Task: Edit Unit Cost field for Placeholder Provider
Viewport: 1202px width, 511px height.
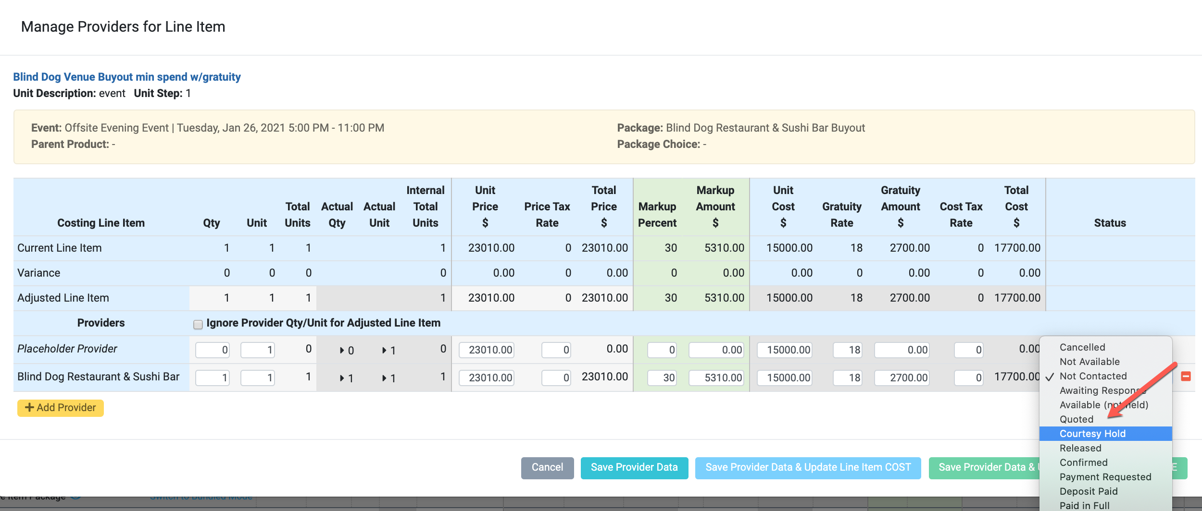Action: 784,350
